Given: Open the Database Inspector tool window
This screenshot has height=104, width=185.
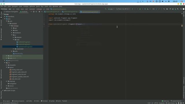Looking at the screenshot, I should point(18,101).
